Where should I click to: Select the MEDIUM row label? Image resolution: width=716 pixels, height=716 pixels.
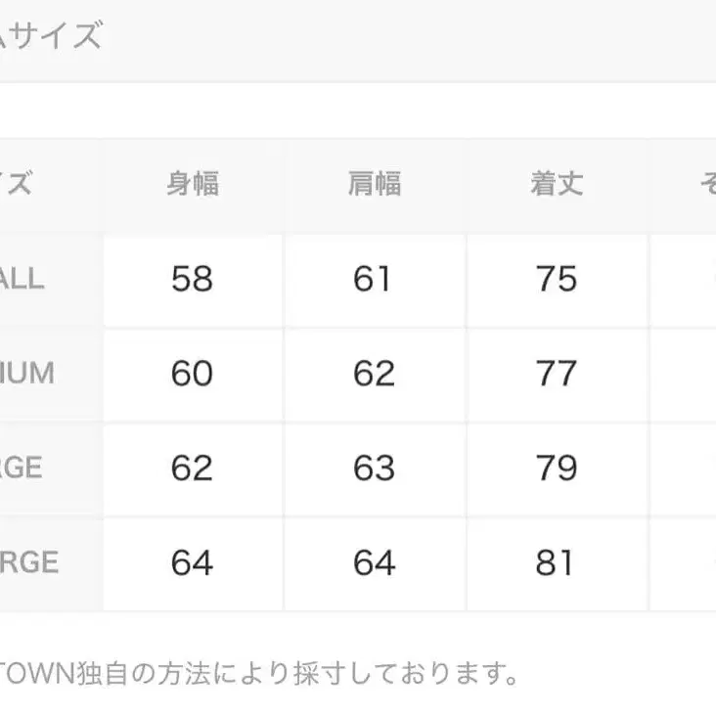(x=27, y=374)
